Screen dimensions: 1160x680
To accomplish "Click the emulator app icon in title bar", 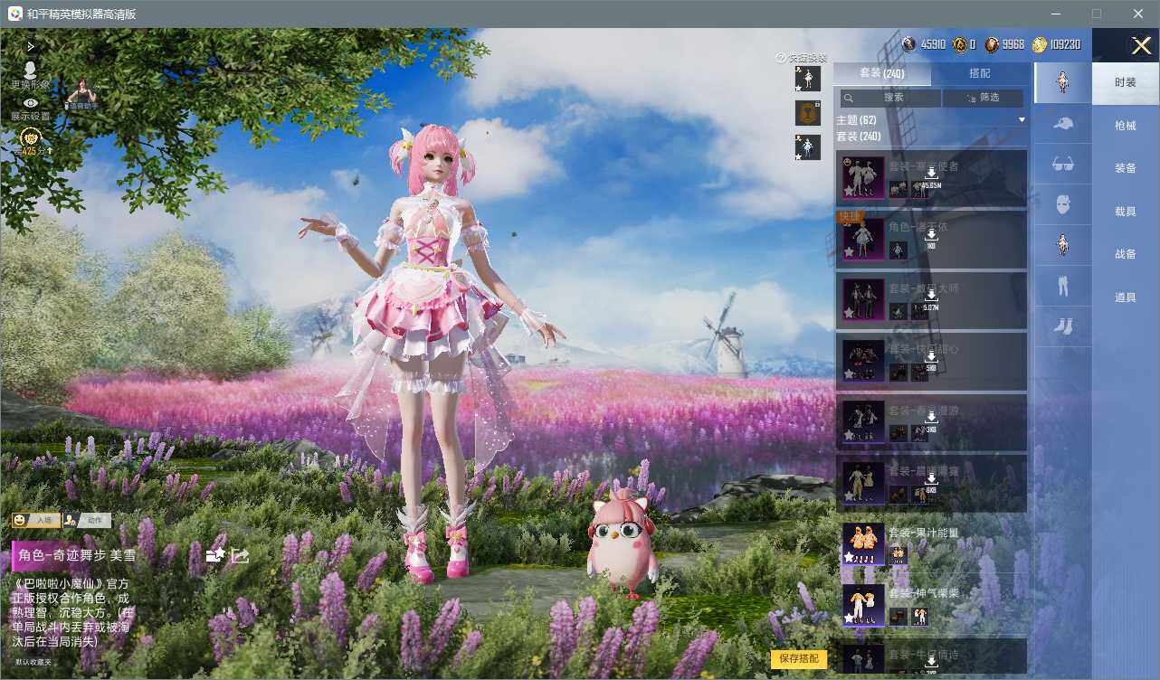I will click(x=14, y=14).
